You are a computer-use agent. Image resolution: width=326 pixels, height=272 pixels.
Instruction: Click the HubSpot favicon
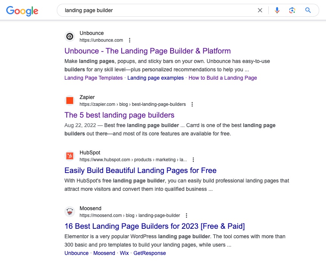pos(70,156)
